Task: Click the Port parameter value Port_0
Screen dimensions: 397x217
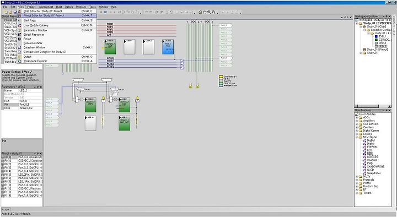Action: (x=30, y=101)
